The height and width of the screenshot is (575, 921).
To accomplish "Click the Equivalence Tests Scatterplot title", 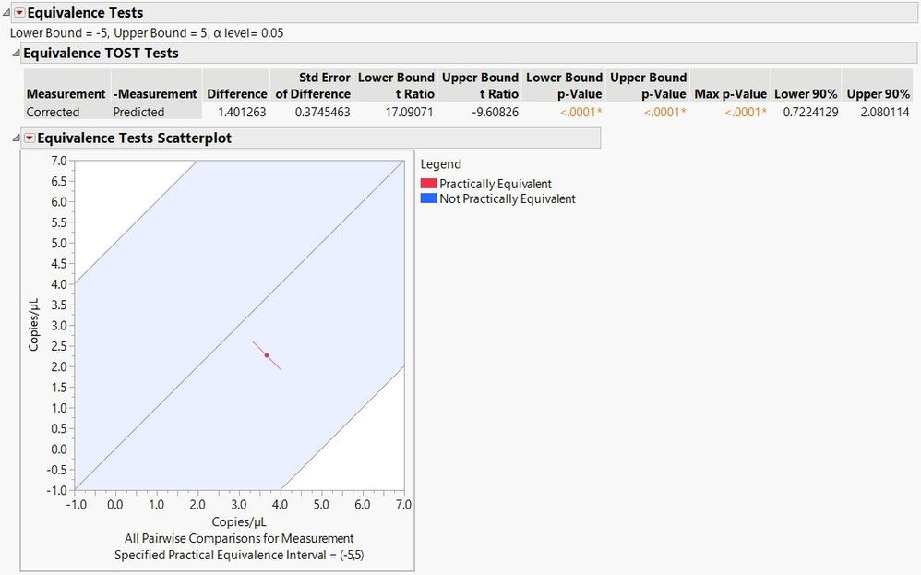I will (x=134, y=138).
